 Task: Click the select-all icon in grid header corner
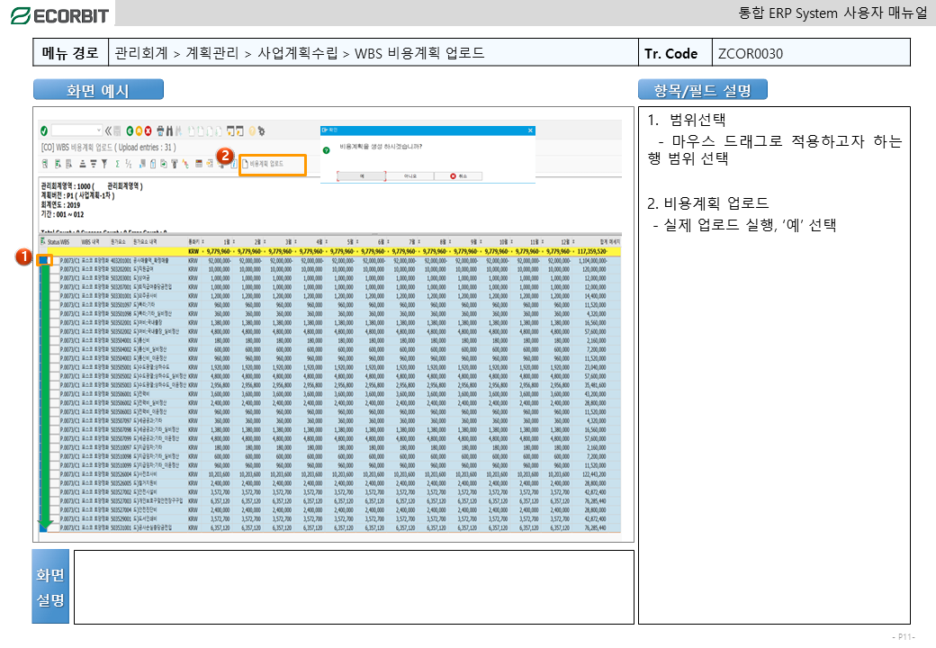pos(43,242)
